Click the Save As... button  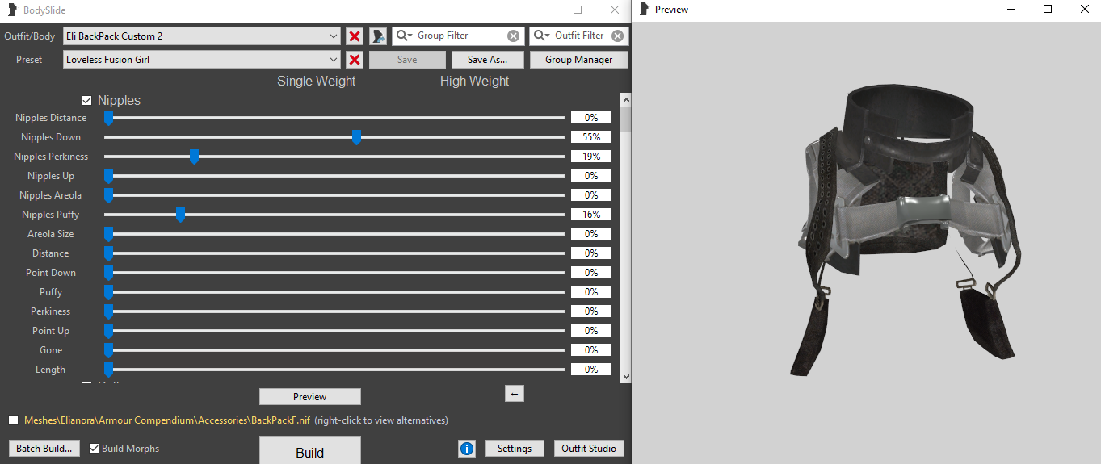click(488, 60)
